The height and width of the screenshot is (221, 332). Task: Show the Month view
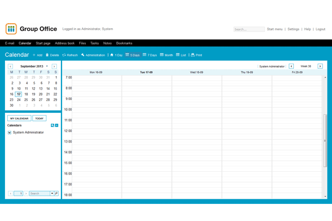coord(162,55)
